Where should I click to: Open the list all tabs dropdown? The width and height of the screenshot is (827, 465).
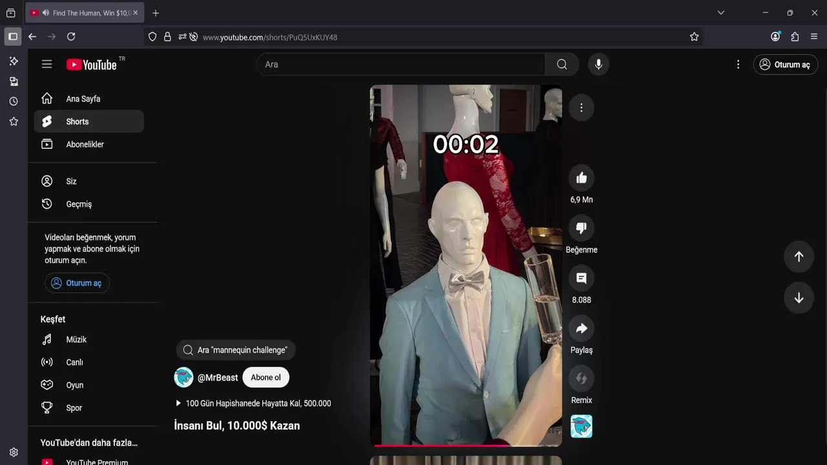click(x=721, y=13)
